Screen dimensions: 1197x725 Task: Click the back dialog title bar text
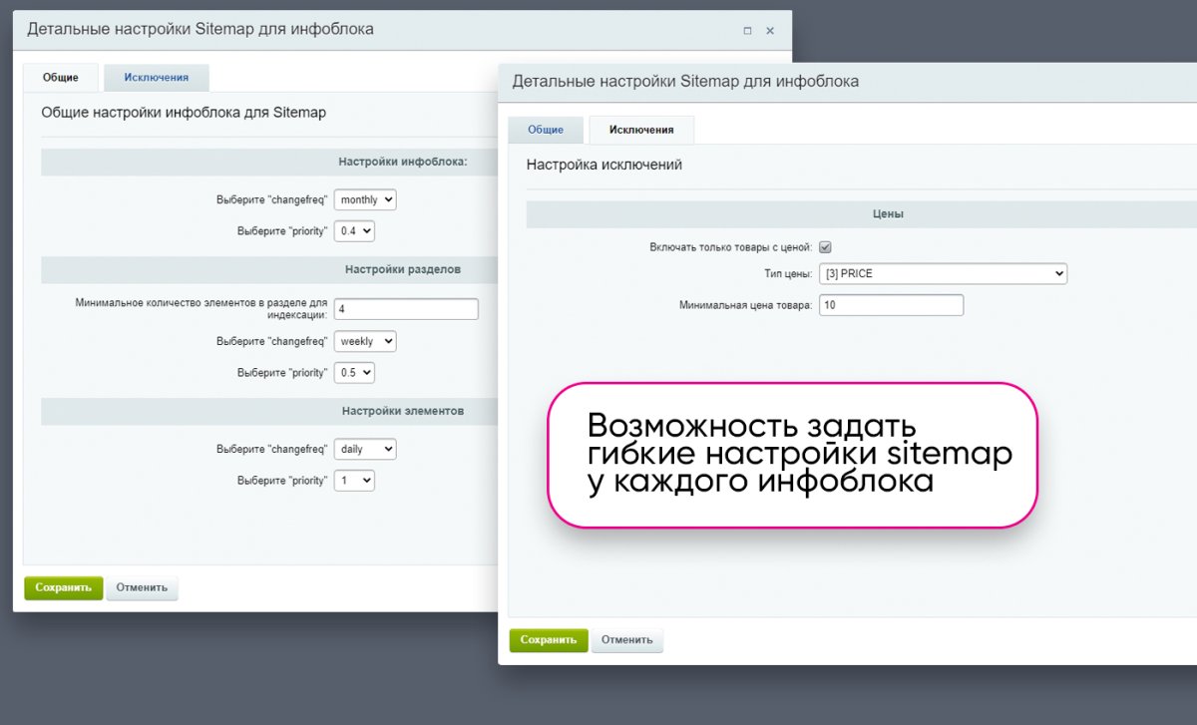click(200, 29)
